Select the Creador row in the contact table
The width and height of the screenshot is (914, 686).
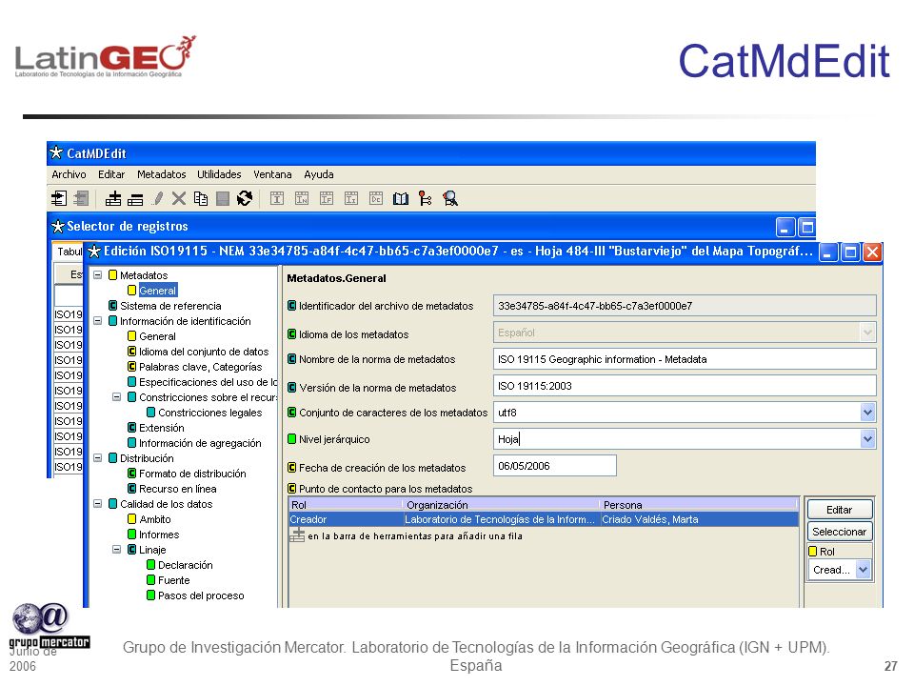(x=544, y=519)
